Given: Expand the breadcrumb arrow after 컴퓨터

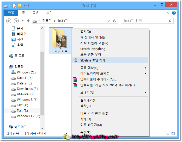Looking at the screenshot, I should point(54,21).
